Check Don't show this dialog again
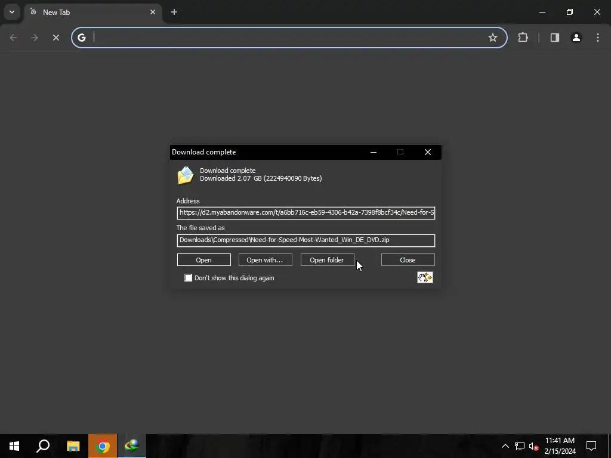Image resolution: width=611 pixels, height=458 pixels. (188, 278)
